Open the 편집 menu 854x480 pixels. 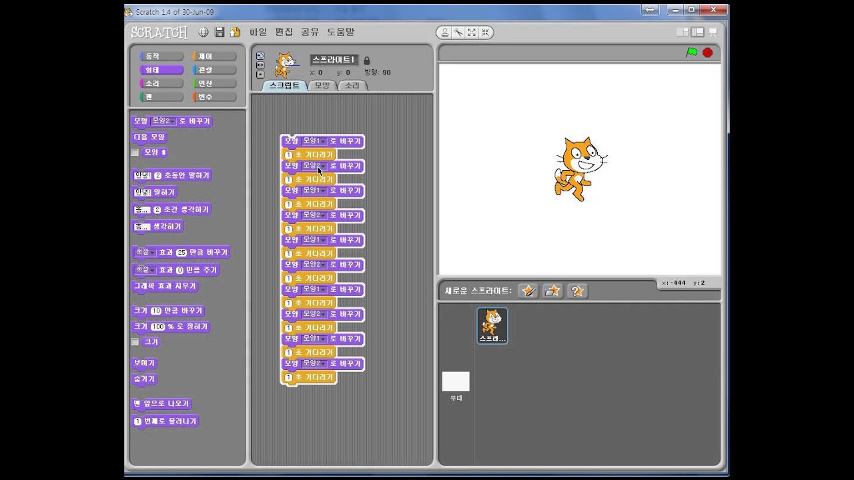pyautogui.click(x=284, y=32)
